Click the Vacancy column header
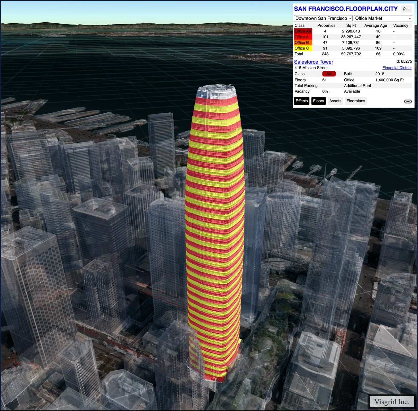Image resolution: width=418 pixels, height=411 pixels. click(400, 26)
